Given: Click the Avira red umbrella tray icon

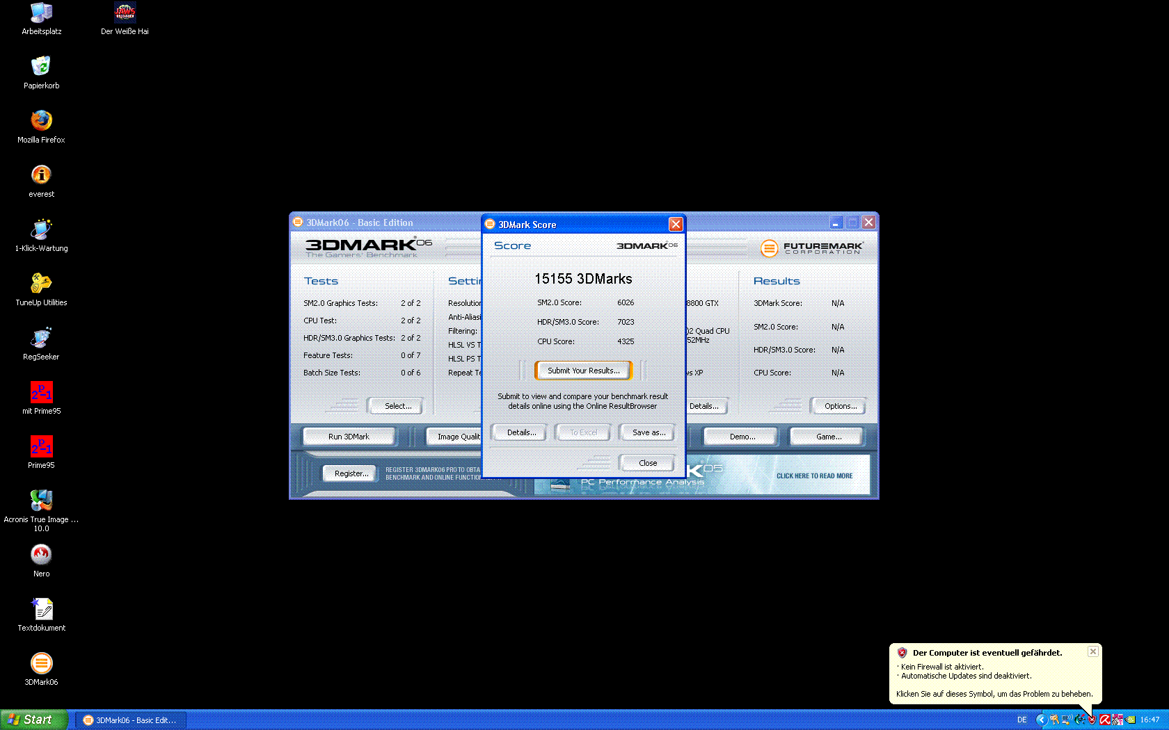Looking at the screenshot, I should (1105, 720).
